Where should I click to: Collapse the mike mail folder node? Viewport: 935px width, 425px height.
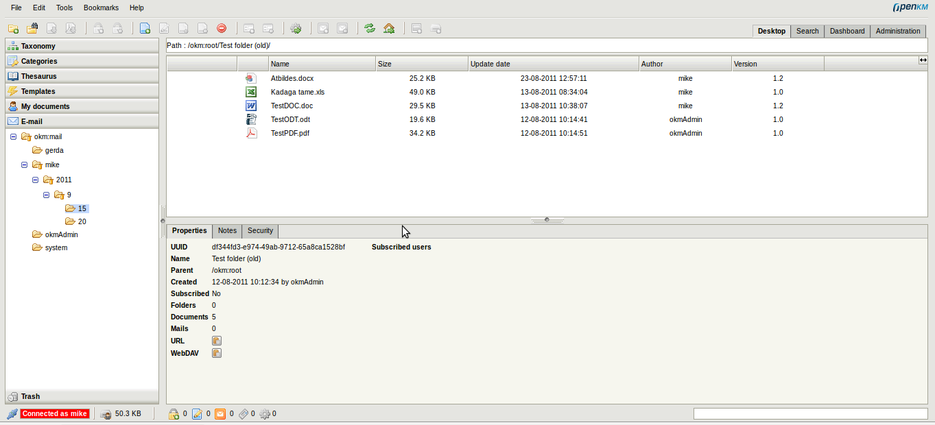tap(25, 165)
